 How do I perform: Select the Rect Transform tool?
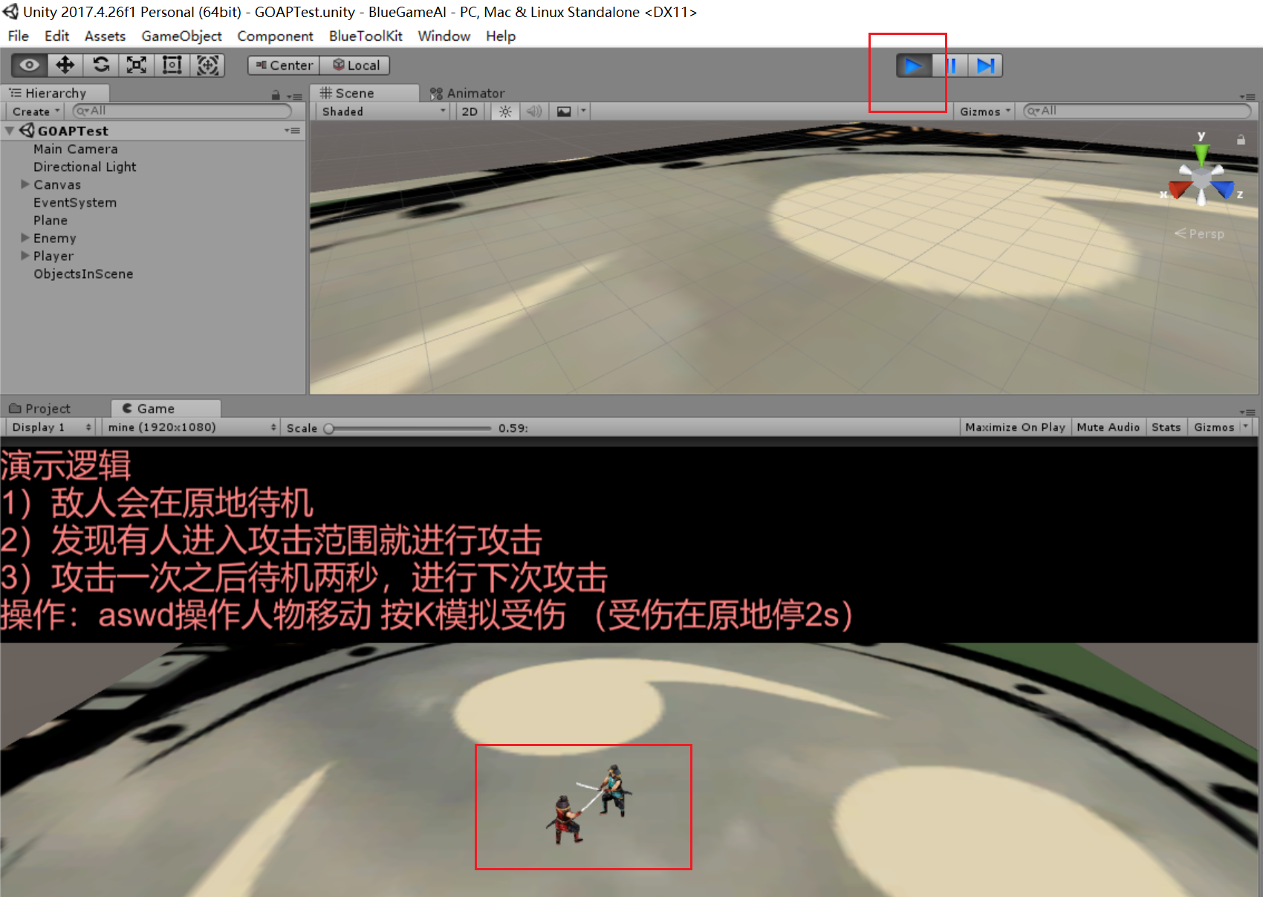tap(172, 65)
